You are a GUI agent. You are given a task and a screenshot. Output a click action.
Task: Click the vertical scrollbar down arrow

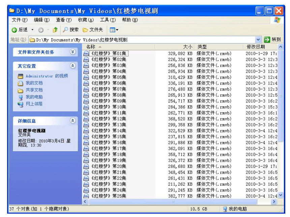(281, 195)
